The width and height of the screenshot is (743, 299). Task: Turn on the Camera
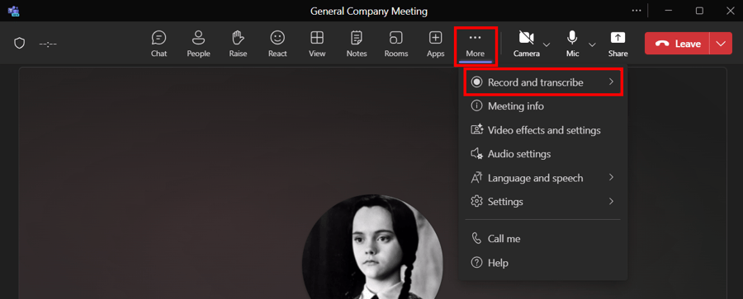(x=527, y=44)
